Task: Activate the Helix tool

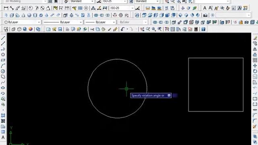Action: [52, 15]
